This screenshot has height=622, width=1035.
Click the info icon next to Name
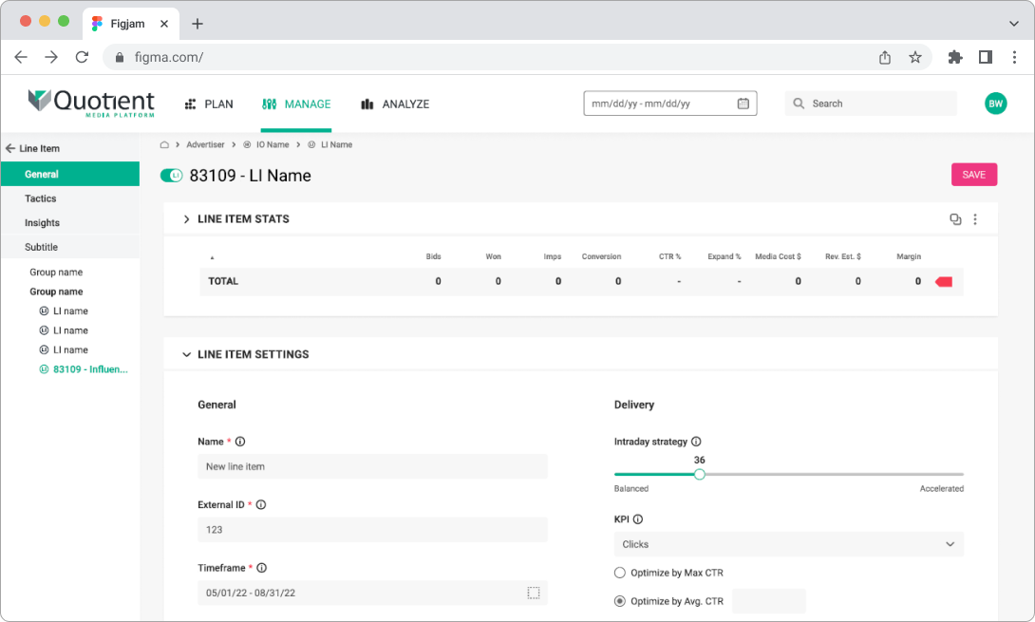(x=240, y=442)
